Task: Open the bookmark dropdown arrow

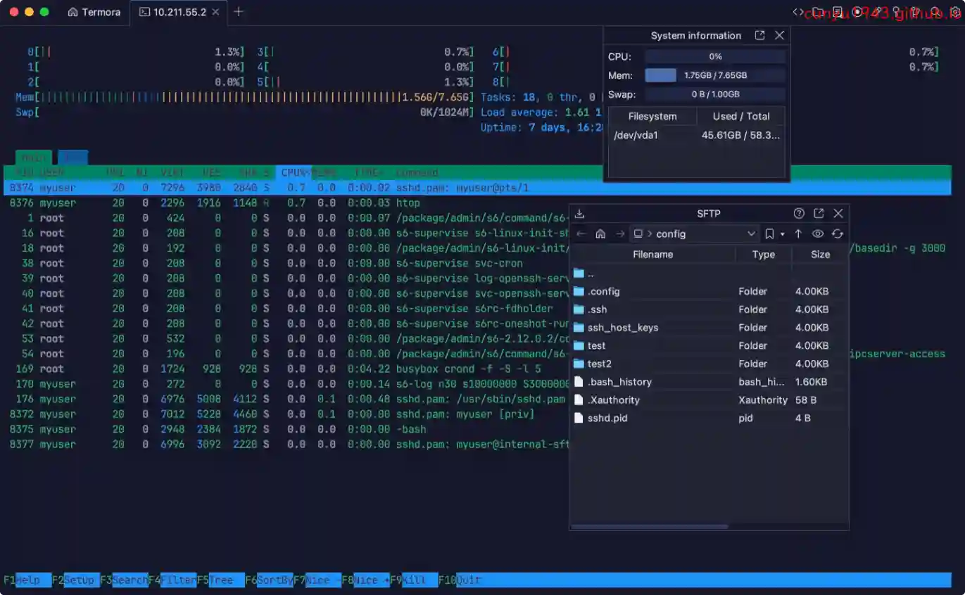Action: click(782, 234)
